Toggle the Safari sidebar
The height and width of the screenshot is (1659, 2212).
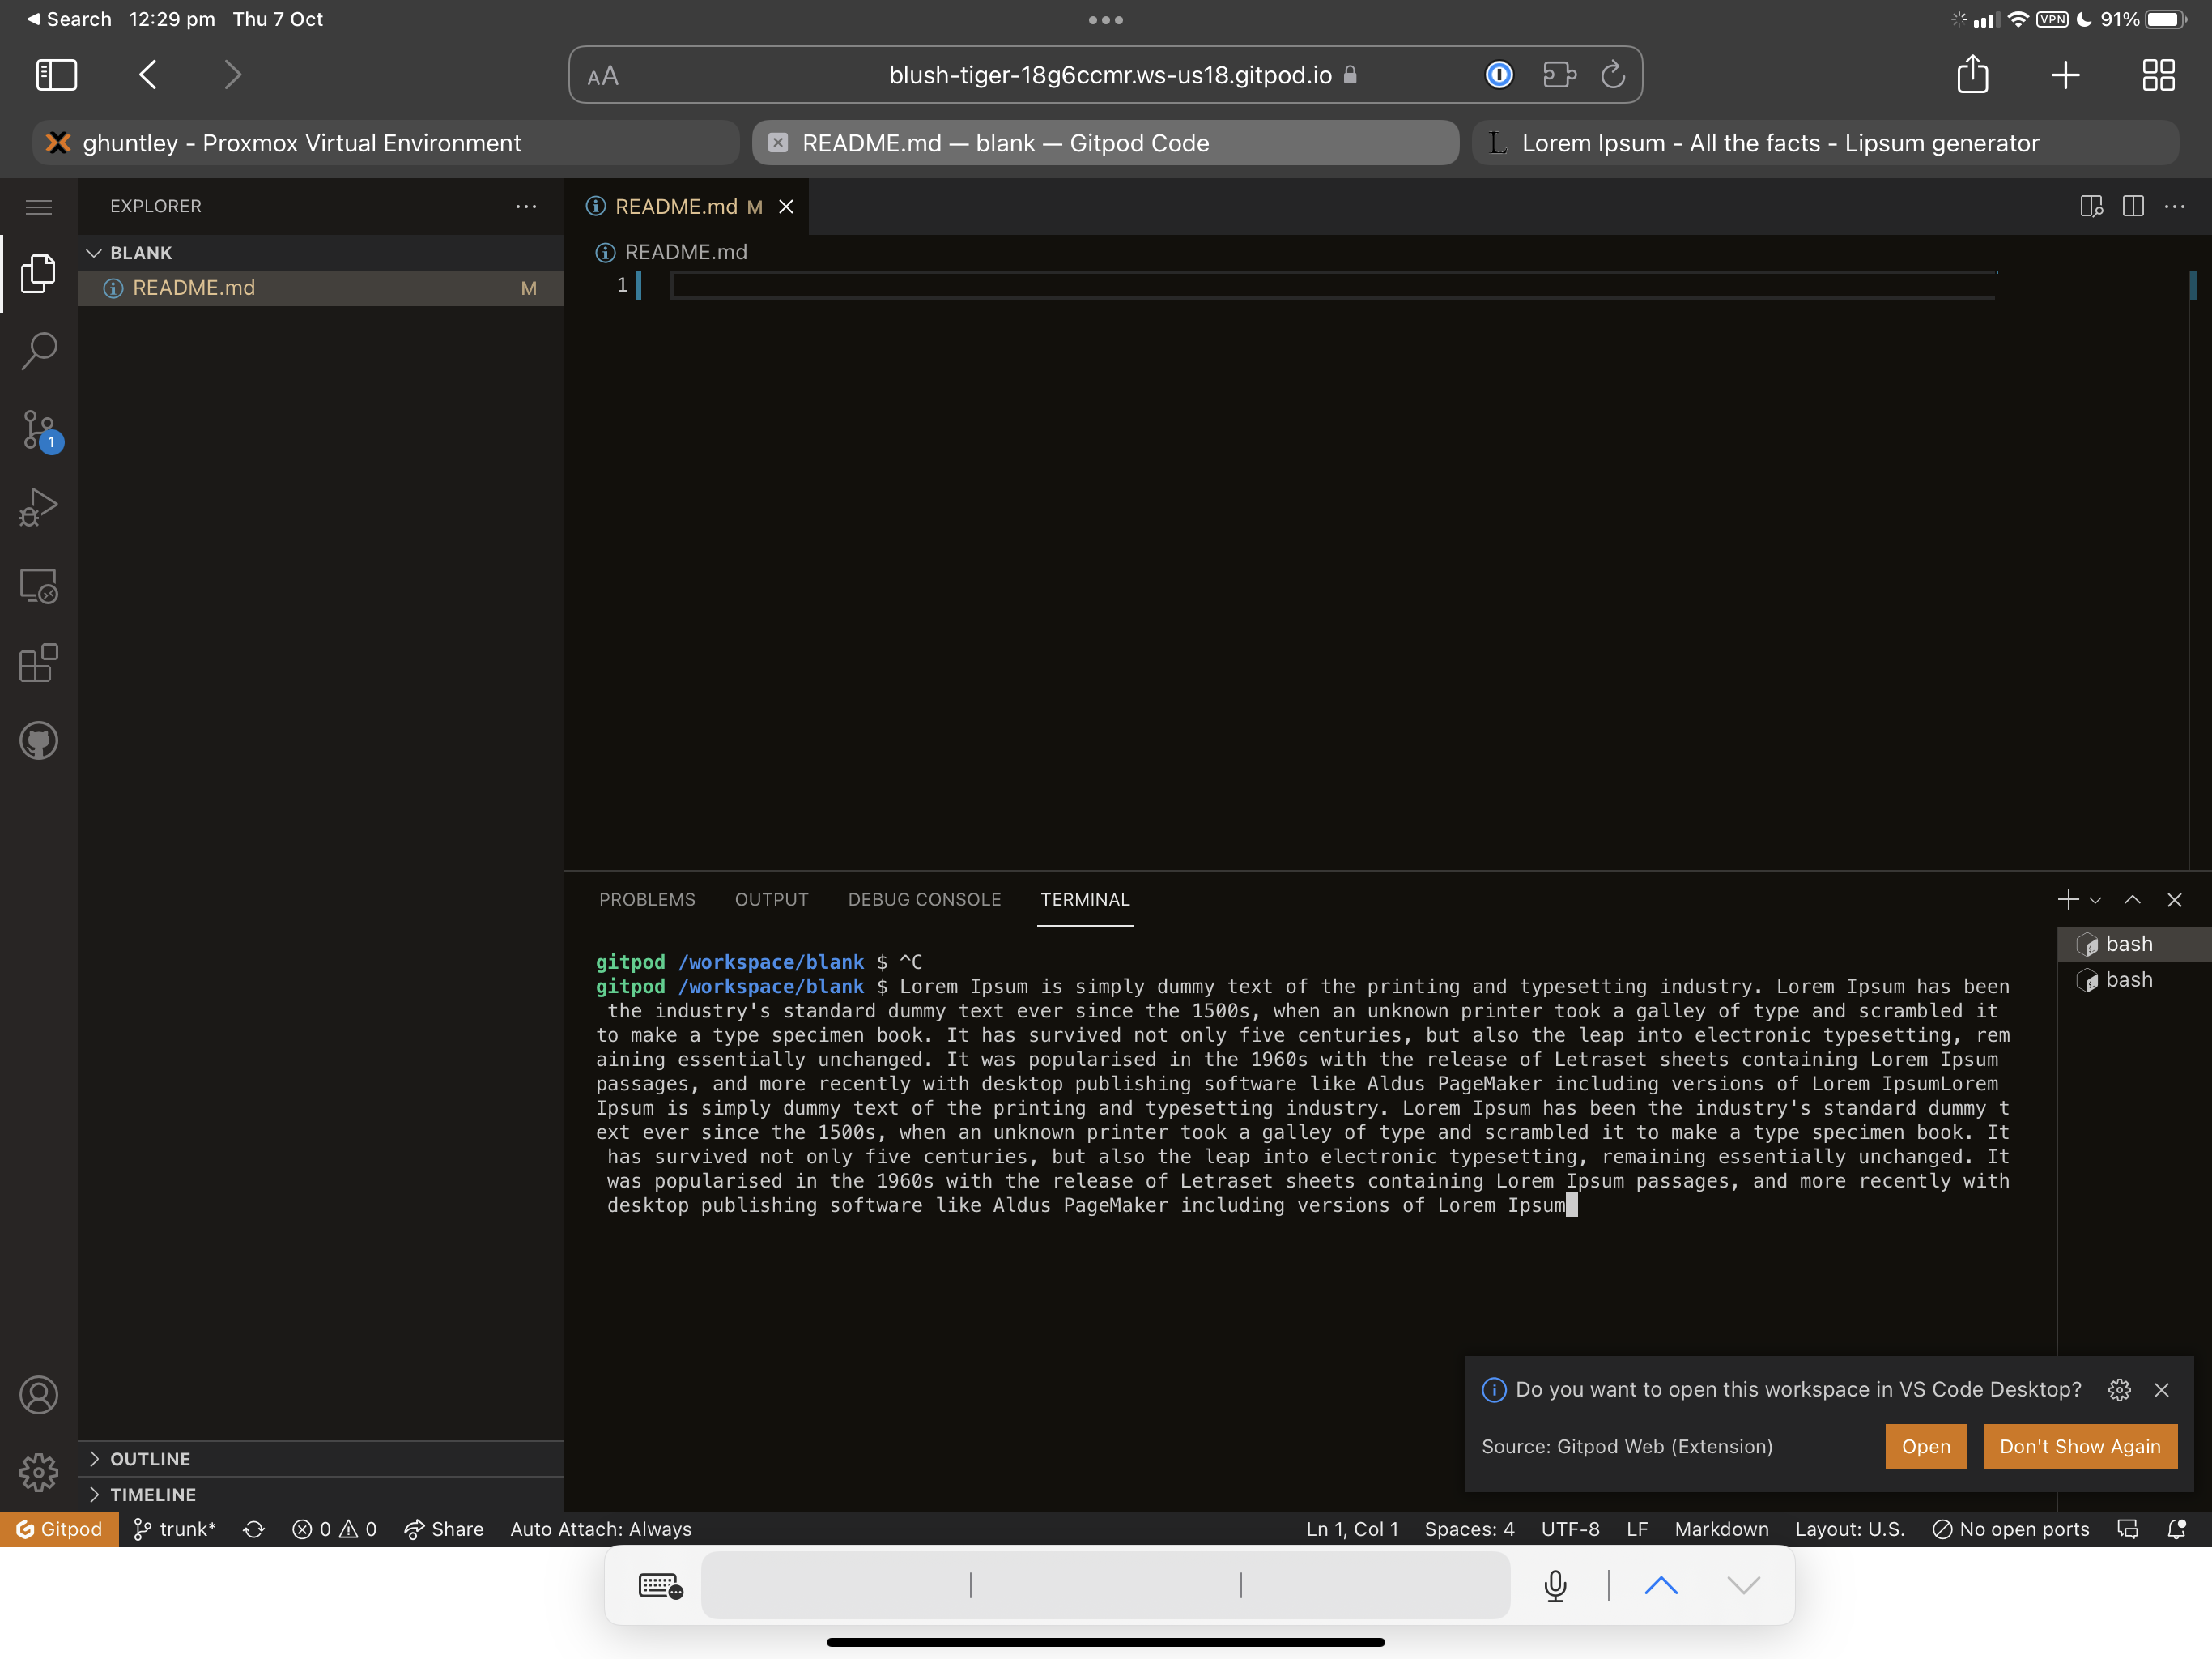click(x=56, y=74)
